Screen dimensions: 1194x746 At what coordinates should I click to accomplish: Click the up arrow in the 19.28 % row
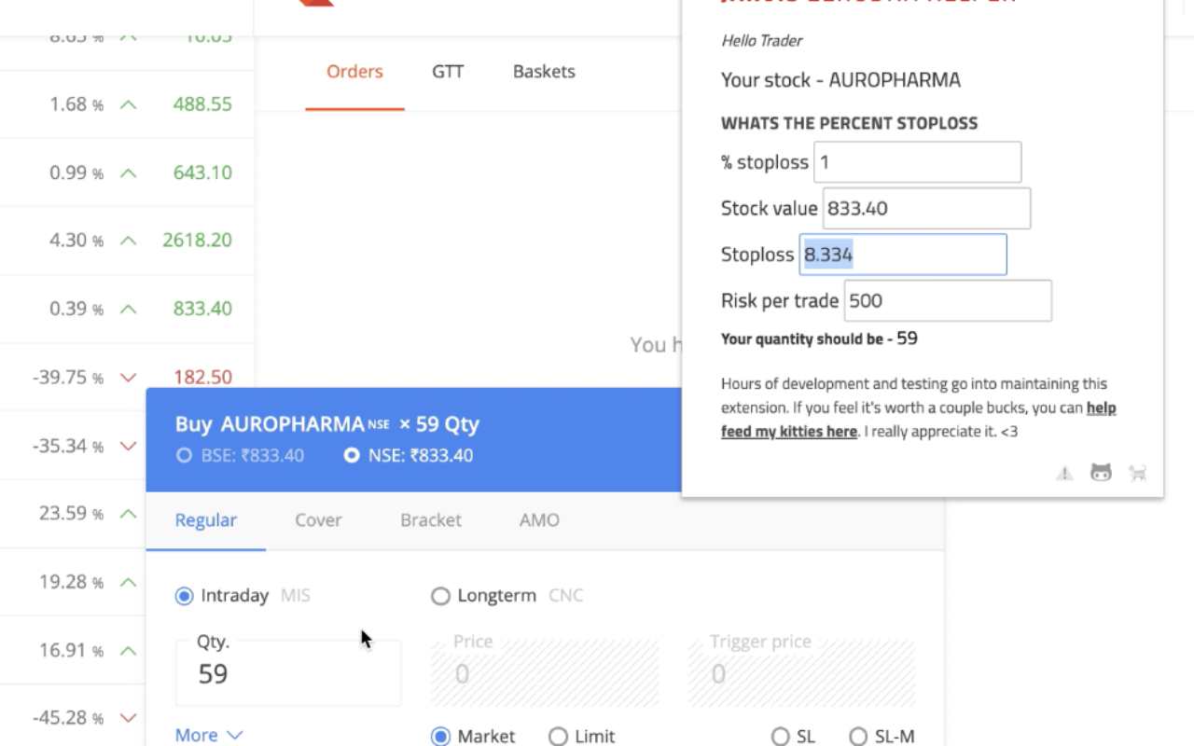129,582
